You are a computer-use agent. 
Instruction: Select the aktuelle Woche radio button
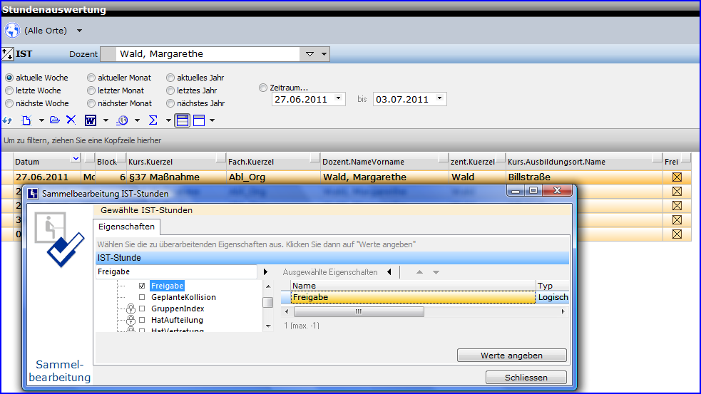pyautogui.click(x=9, y=78)
